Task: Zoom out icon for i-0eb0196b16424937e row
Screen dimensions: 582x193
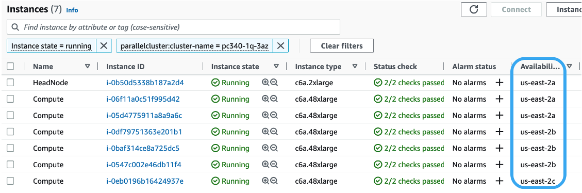Action: 274,181
